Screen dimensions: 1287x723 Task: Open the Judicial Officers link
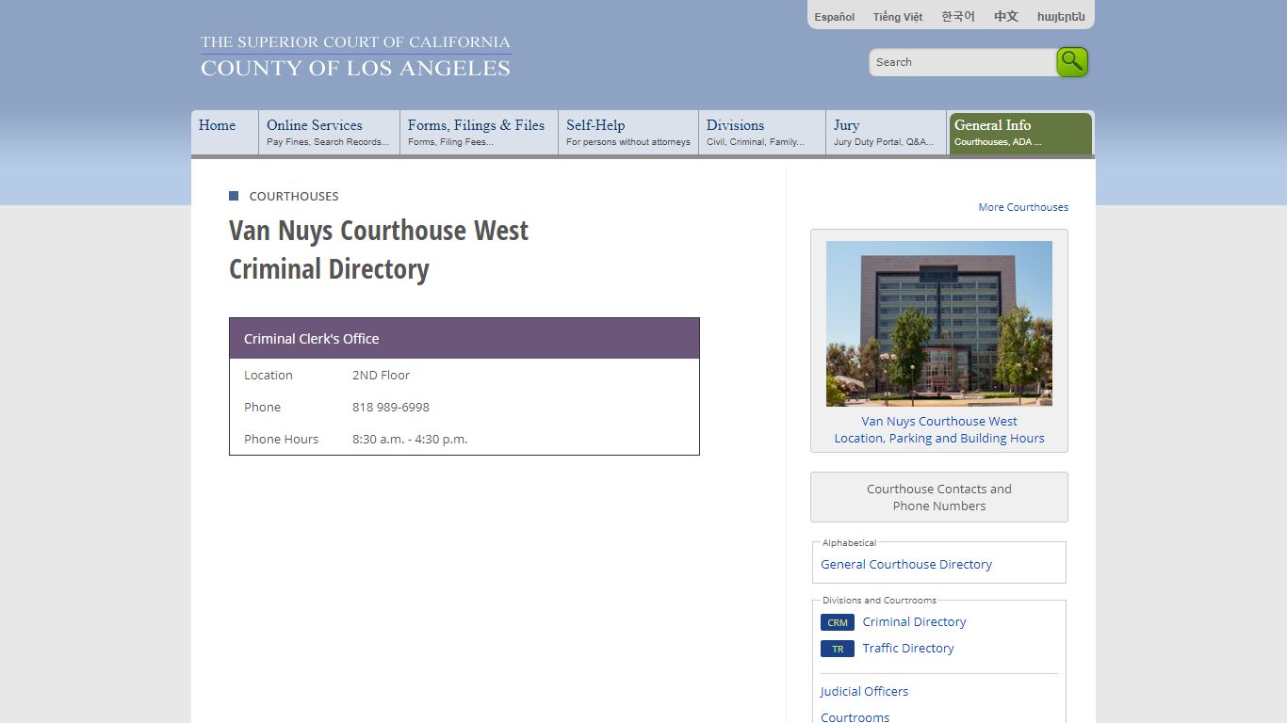864,692
